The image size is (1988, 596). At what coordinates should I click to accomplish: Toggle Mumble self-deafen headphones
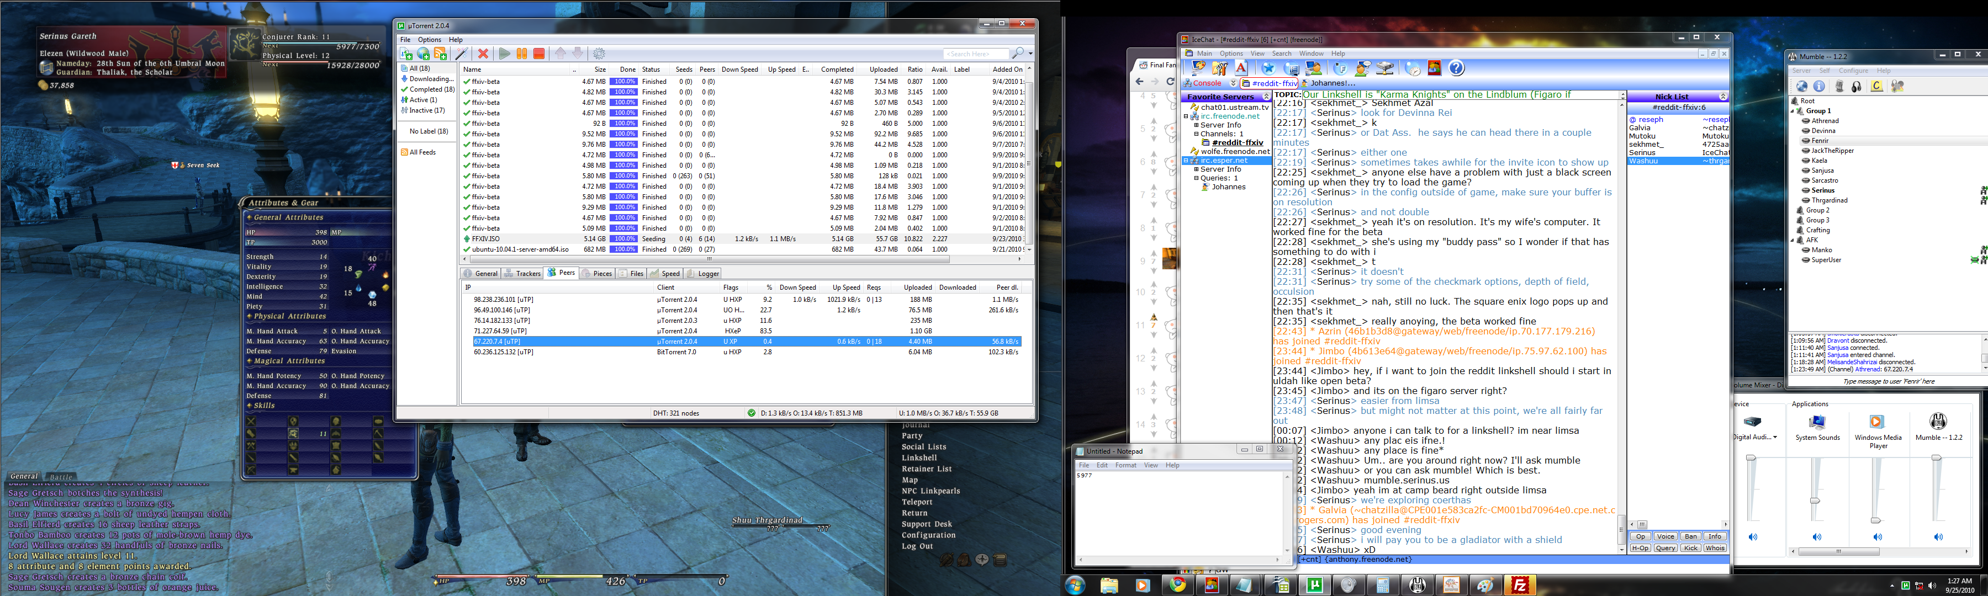(1857, 86)
